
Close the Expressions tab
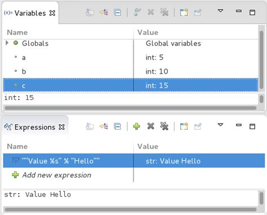pyautogui.click(x=61, y=127)
